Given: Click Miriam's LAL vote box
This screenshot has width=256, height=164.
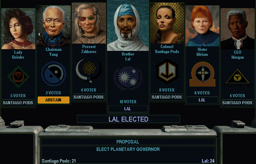Looking at the screenshot, I should 202,100.
